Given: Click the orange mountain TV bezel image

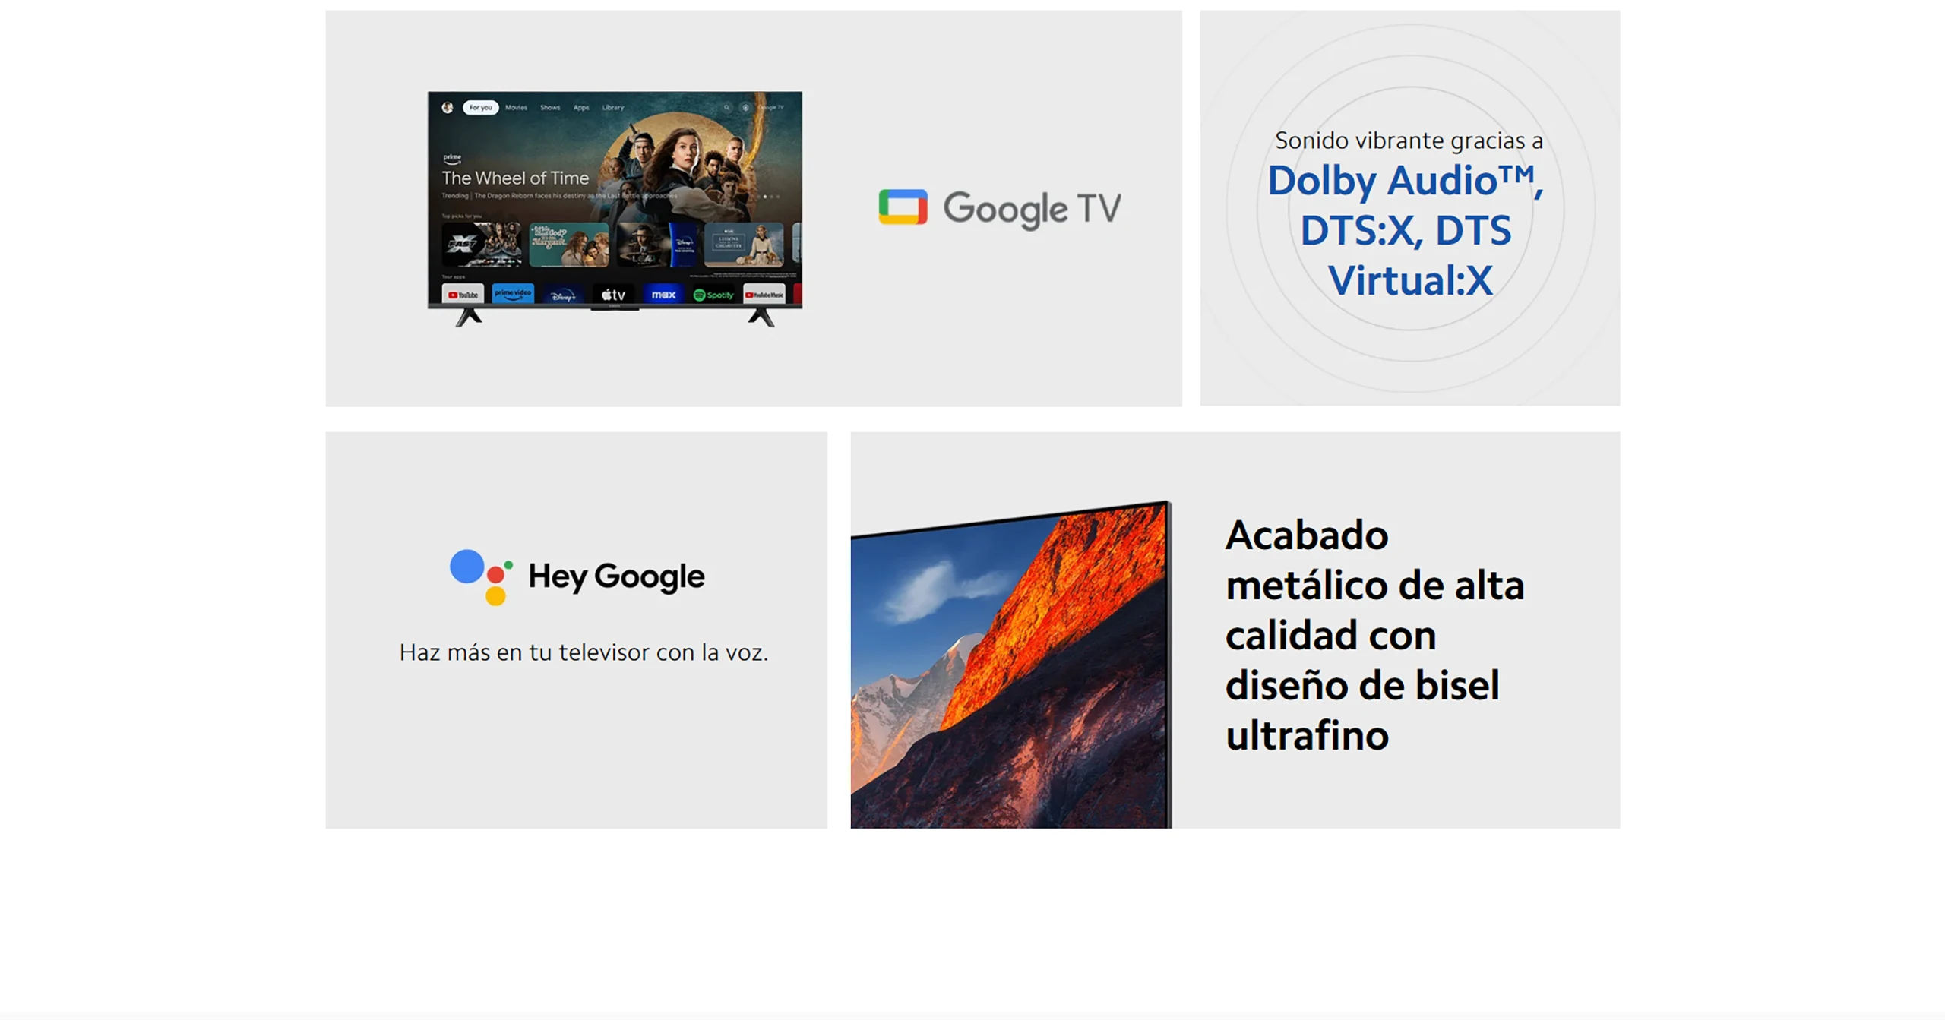Looking at the screenshot, I should pos(1011,665).
